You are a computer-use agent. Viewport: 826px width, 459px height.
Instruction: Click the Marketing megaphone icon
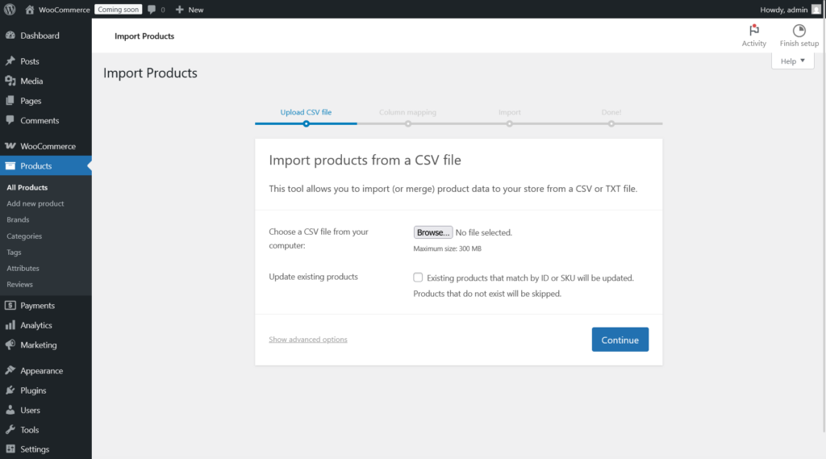pos(10,344)
